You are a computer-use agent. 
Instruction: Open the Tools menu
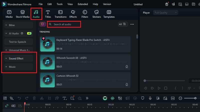[59, 4]
